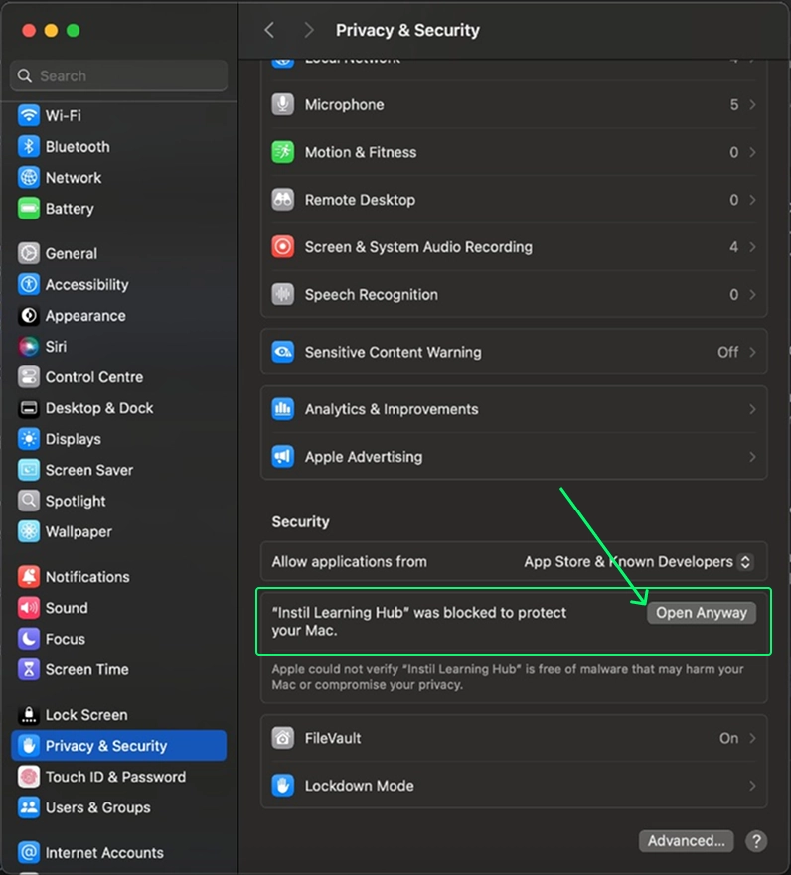Click the question mark help button
The image size is (791, 875).
click(756, 841)
